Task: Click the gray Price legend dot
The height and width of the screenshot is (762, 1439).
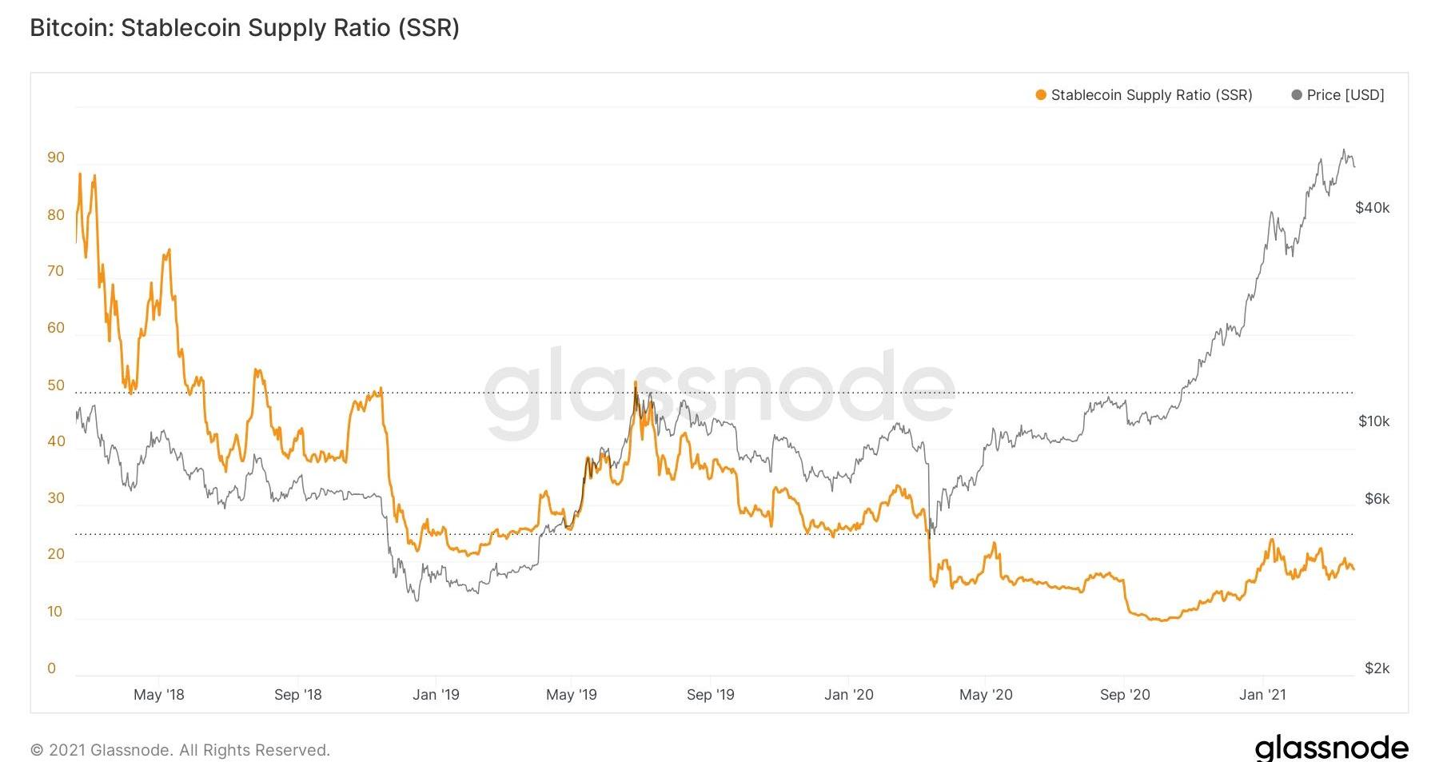Action: [x=1297, y=95]
